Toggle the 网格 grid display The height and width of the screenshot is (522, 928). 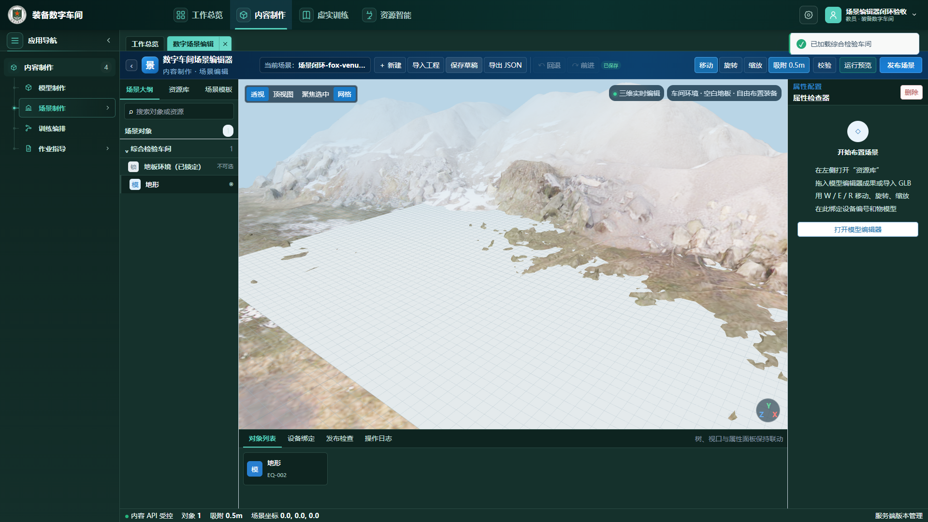(345, 94)
